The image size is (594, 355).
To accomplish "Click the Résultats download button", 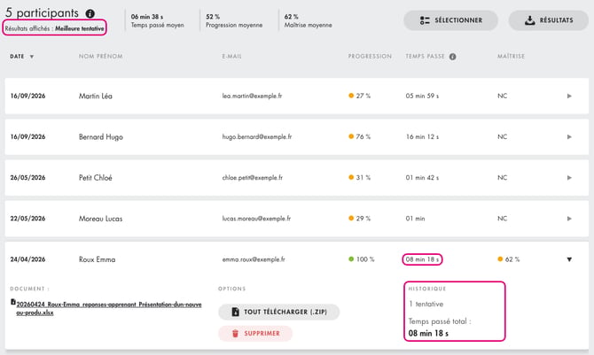I will [548, 20].
